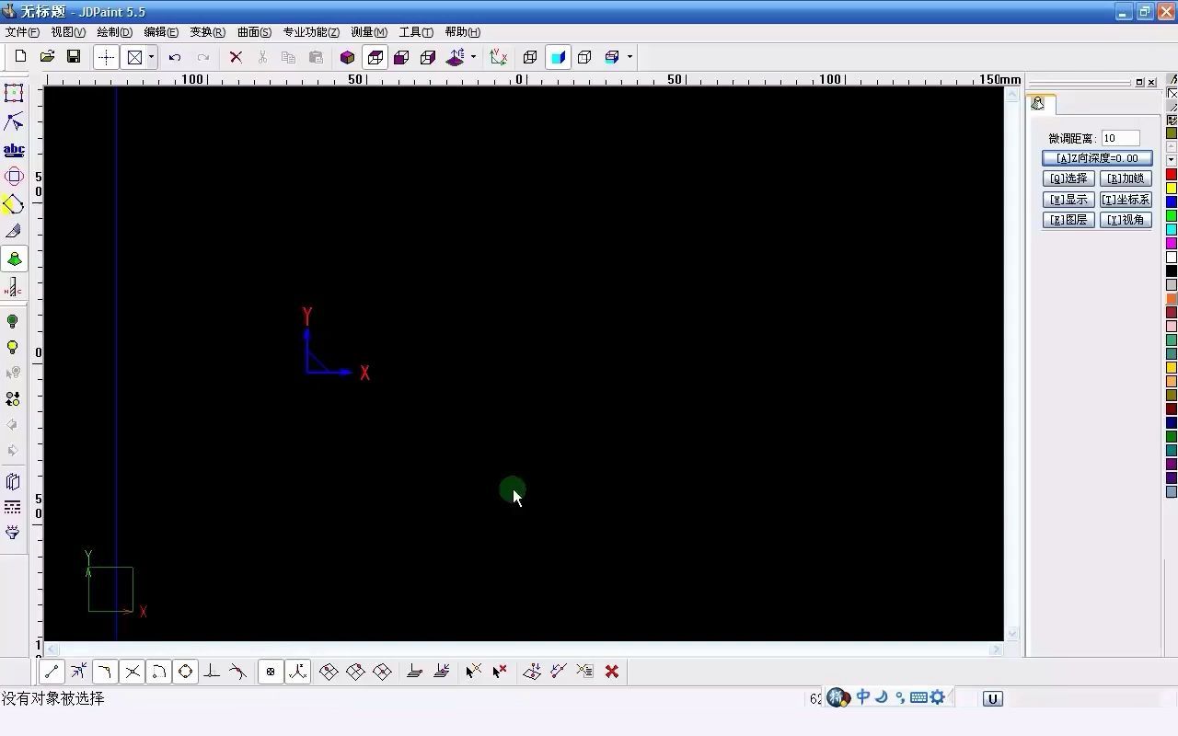Click the XY coordinate axes icon

pos(498,57)
